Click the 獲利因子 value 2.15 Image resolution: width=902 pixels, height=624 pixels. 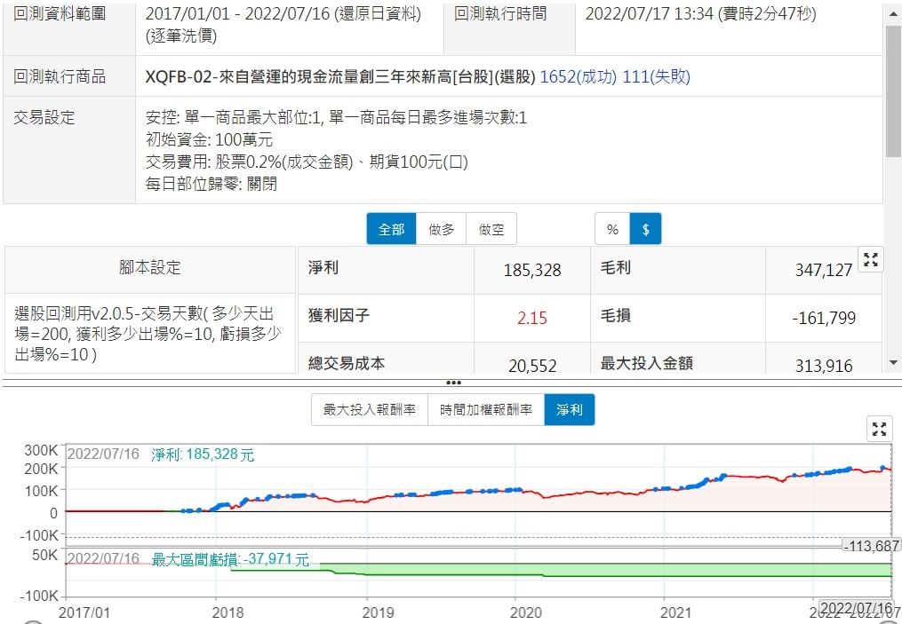point(531,318)
